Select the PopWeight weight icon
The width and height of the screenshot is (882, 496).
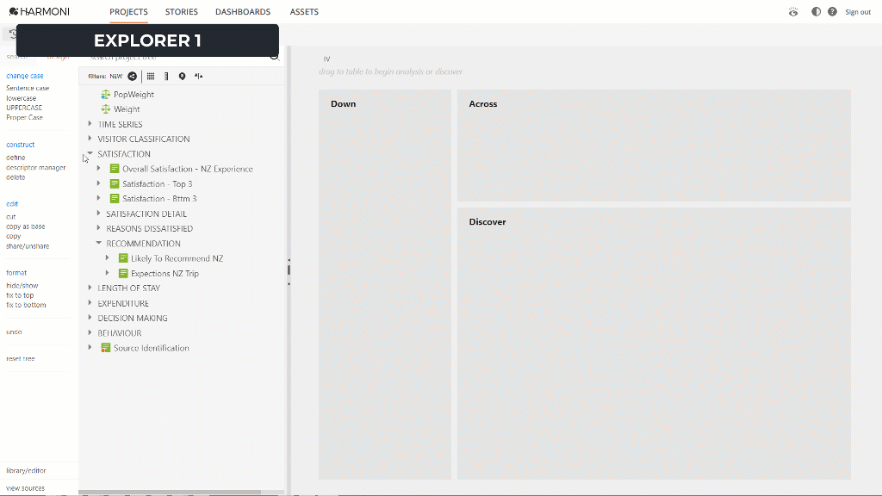click(x=106, y=95)
